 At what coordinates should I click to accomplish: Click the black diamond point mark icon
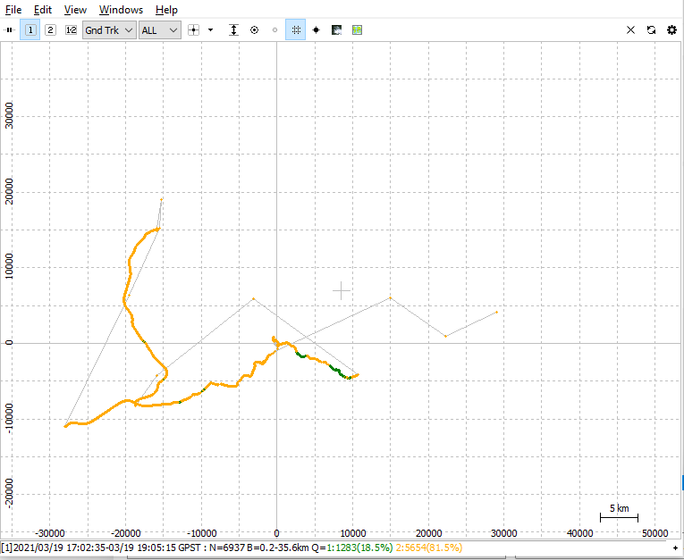point(317,30)
